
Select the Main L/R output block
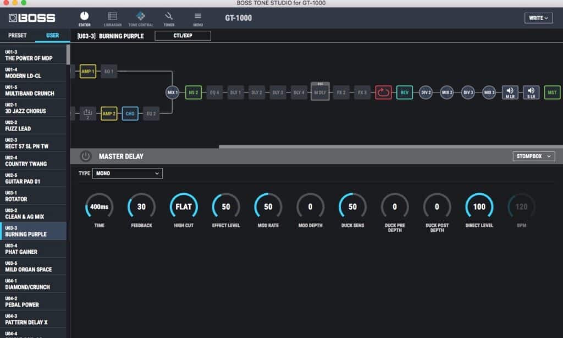pos(510,92)
